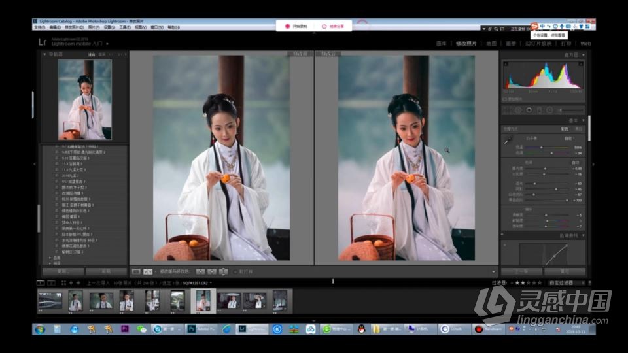Choose 彩色 color treatment

[565, 129]
